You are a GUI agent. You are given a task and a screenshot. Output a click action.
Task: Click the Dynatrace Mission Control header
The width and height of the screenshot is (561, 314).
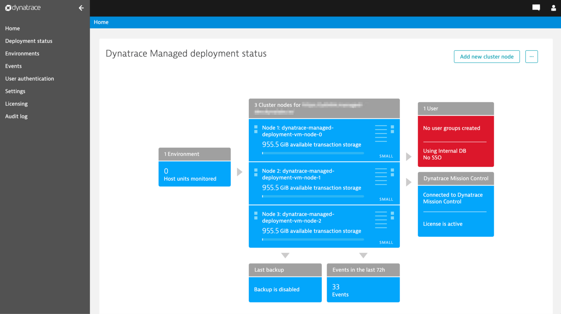tap(456, 178)
